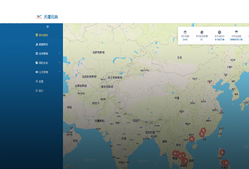Click the 飞机在线数量 pie icon
The width and height of the screenshot is (249, 169).
coord(202,32)
